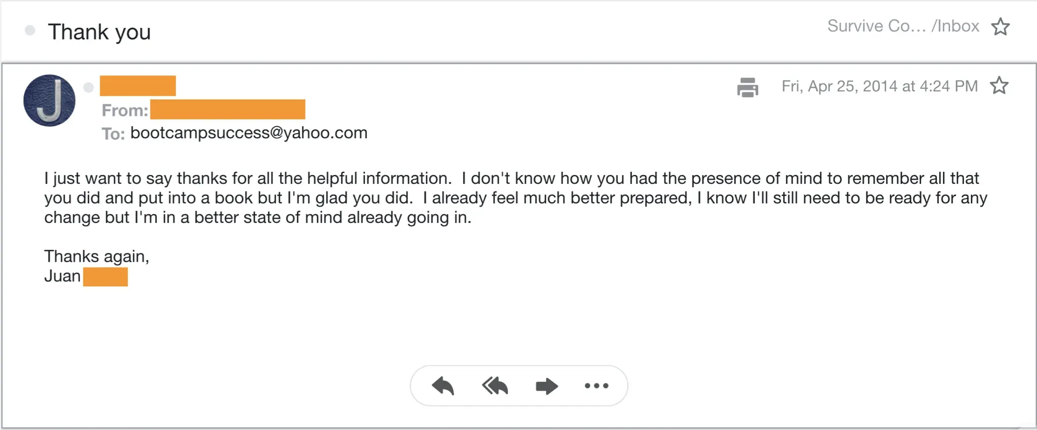Screen dimensions: 1037x430
Task: Open the three-dot more actions menu
Action: pyautogui.click(x=596, y=386)
